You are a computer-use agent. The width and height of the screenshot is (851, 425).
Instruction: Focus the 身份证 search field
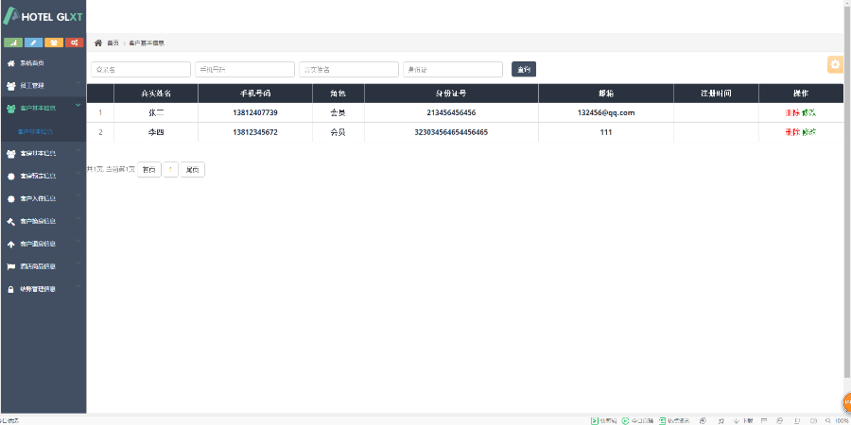pyautogui.click(x=453, y=69)
